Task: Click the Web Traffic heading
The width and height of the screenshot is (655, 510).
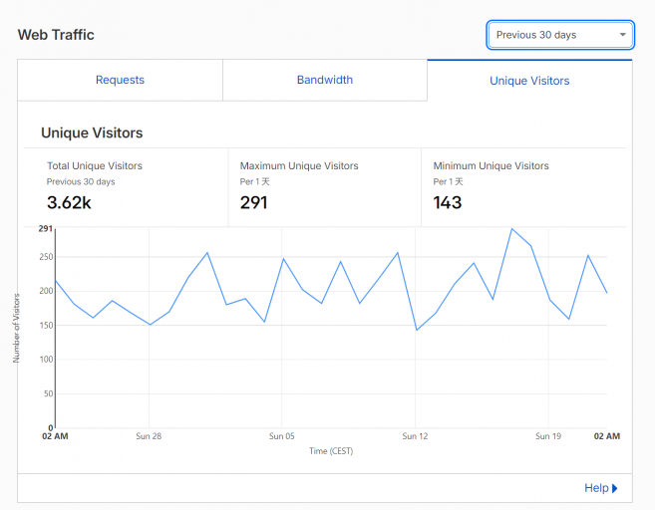Action: tap(56, 35)
